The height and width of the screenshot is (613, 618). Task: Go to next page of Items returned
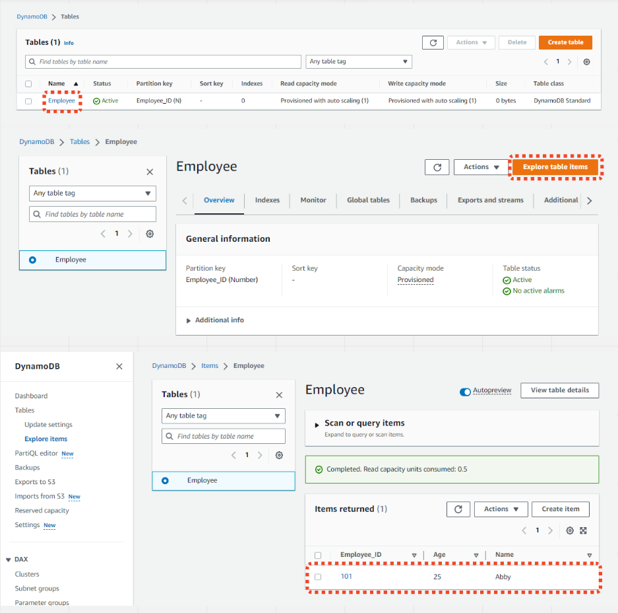(550, 530)
